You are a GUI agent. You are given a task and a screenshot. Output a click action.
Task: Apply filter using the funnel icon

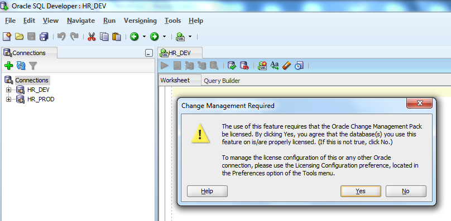click(33, 66)
